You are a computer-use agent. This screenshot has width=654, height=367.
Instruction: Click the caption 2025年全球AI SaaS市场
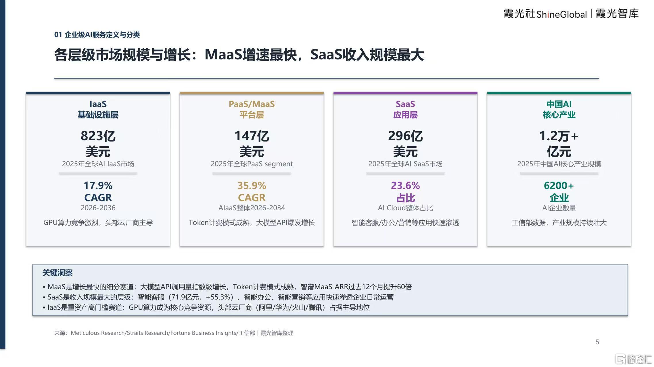(405, 164)
